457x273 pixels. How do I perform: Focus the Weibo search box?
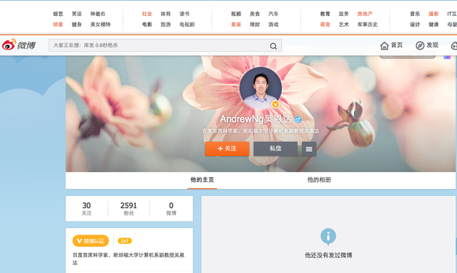click(x=165, y=46)
